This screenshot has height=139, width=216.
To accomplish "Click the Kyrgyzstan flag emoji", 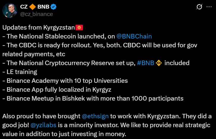I will pos(79,28).
